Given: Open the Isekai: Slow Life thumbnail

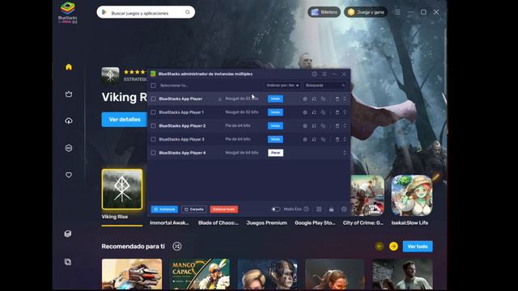Looking at the screenshot, I should coord(412,196).
